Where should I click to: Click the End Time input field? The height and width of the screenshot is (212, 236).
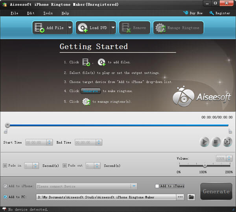(85, 142)
